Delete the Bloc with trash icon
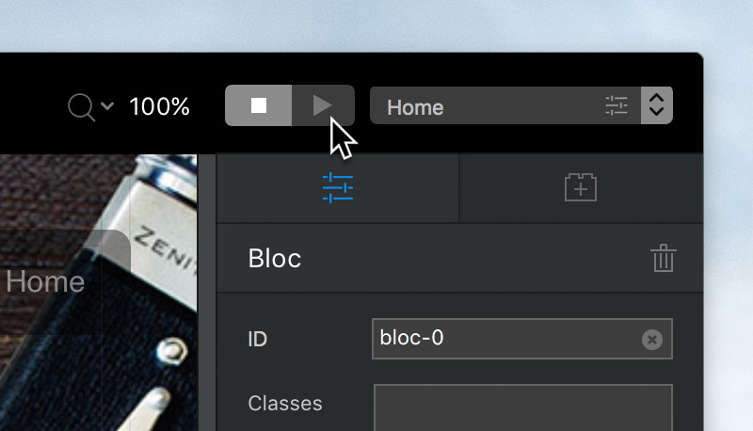 click(664, 258)
